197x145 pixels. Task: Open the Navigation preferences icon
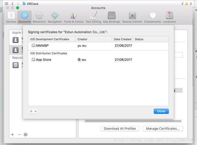(x=55, y=15)
